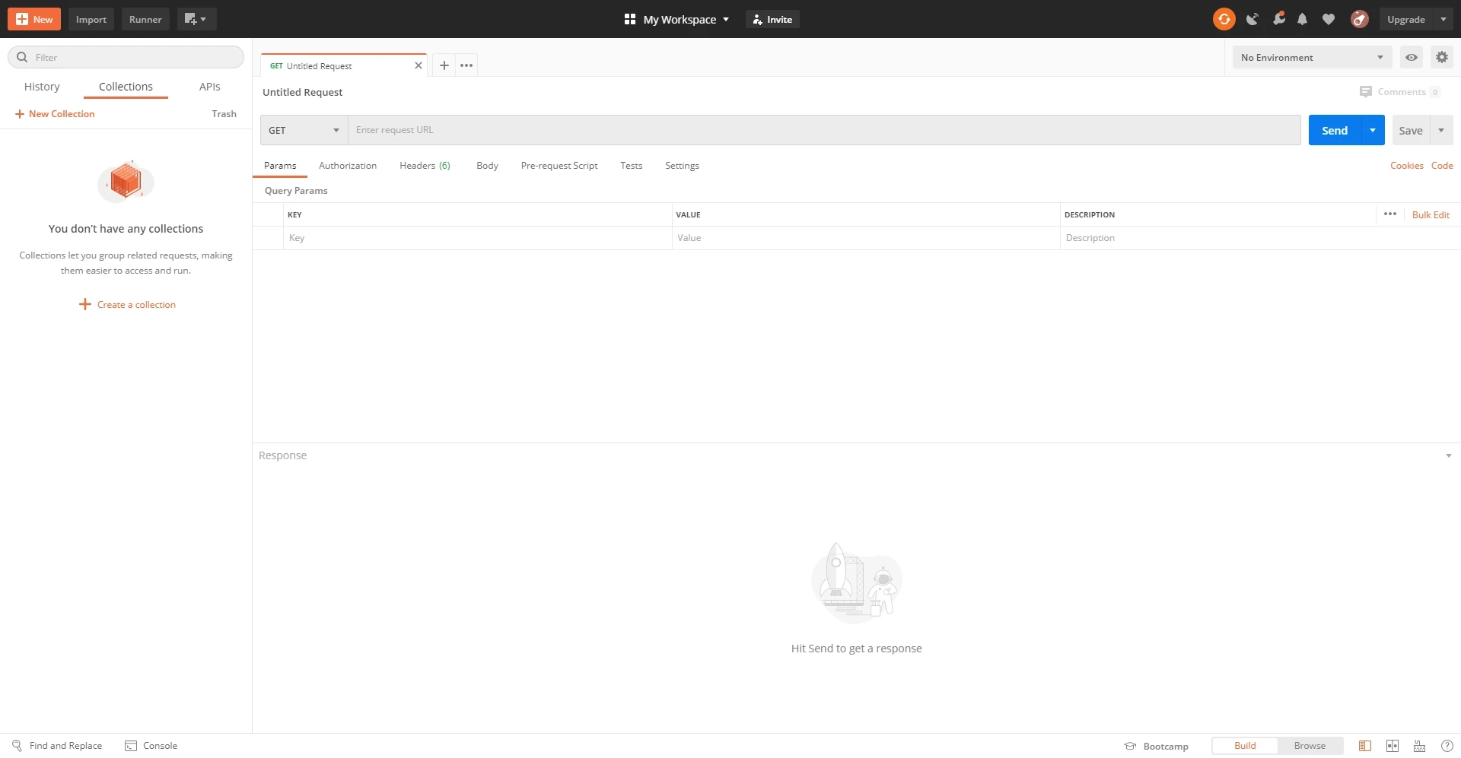Switch to the Authorization tab
Viewport: 1461px width, 758px height.
(348, 166)
